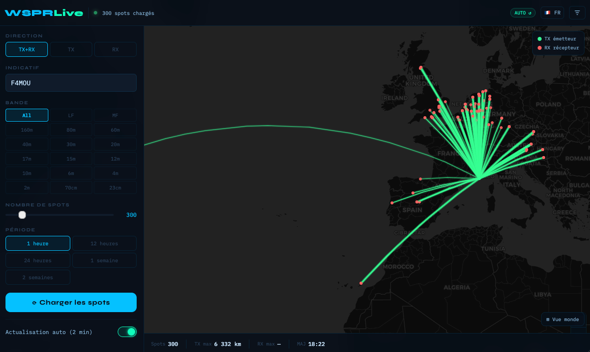Viewport: 590px width, 352px height.
Task: Select the 2m band
Action: 26,187
